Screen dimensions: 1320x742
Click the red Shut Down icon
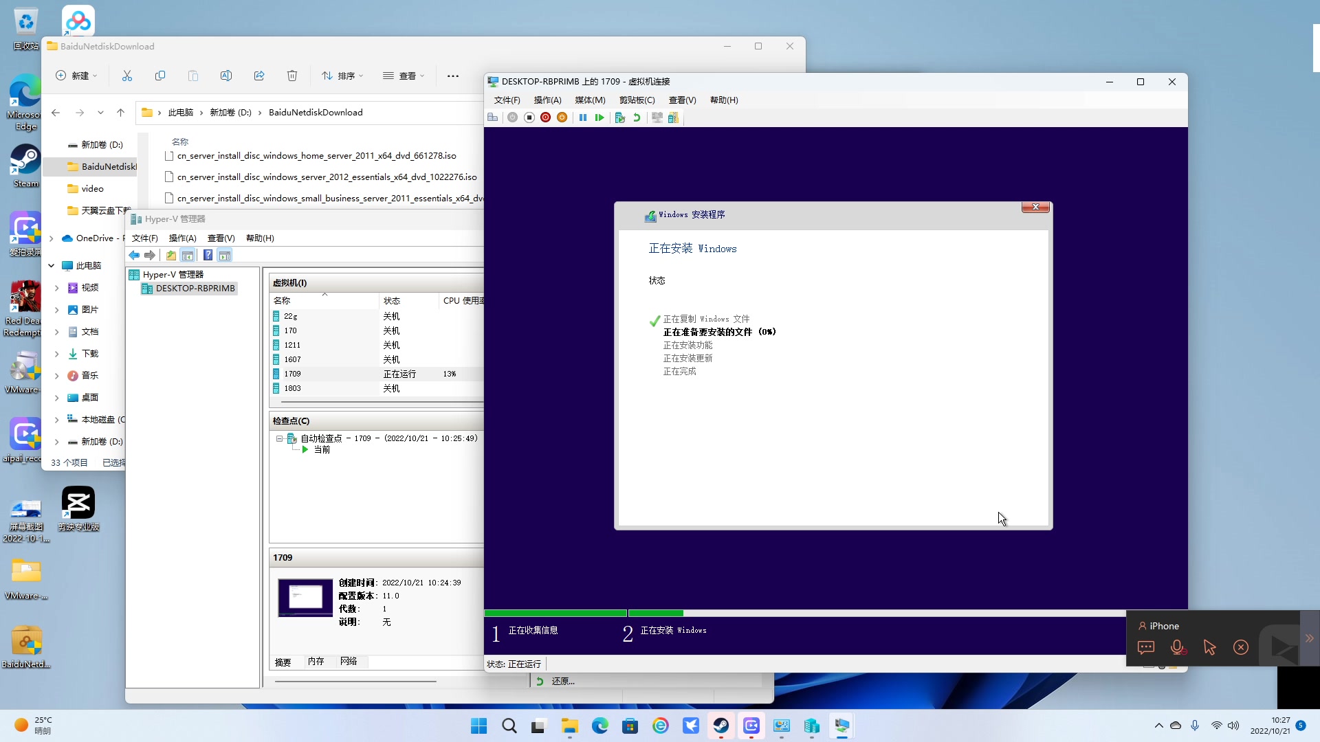click(x=546, y=117)
